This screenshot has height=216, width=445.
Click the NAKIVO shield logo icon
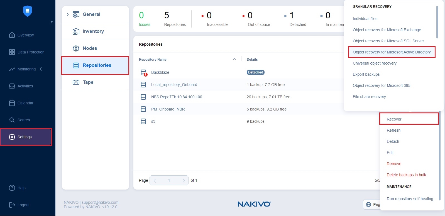click(27, 11)
